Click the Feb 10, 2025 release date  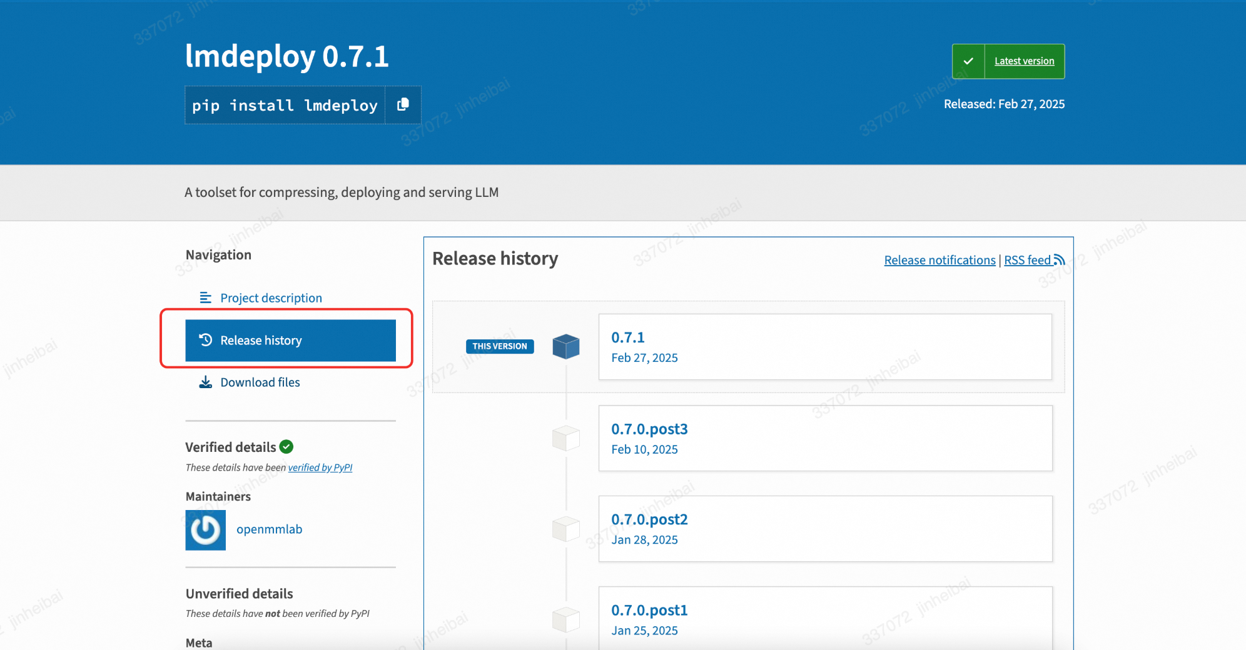tap(644, 449)
